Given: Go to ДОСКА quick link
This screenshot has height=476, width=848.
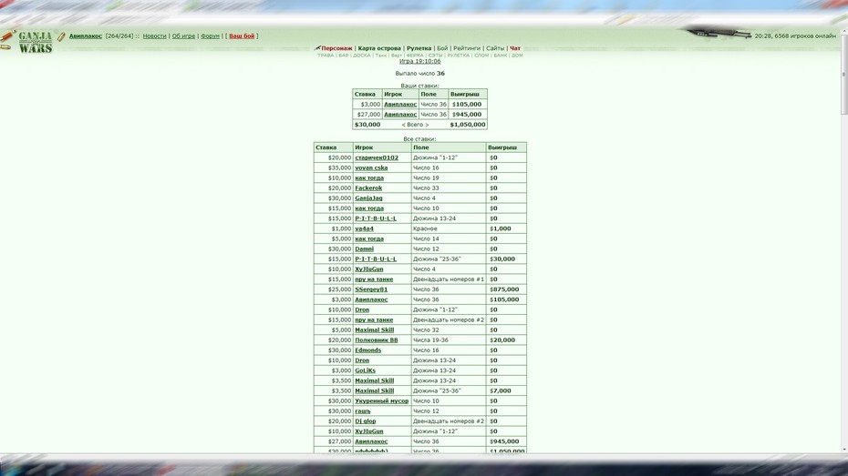Looking at the screenshot, I should click(362, 56).
